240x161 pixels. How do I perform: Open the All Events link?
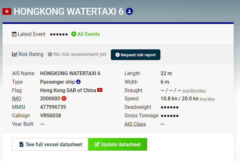tap(88, 34)
